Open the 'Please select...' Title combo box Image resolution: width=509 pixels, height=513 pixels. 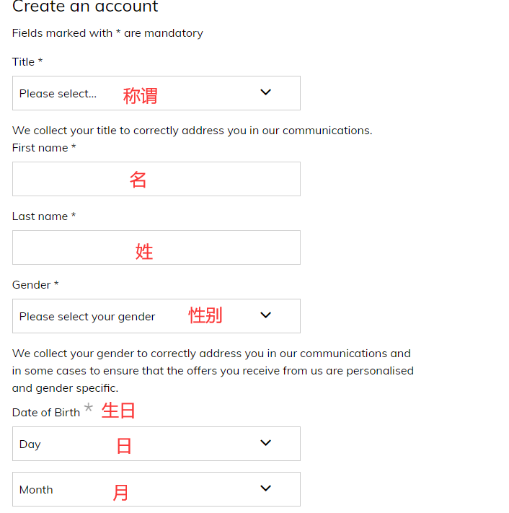pos(58,94)
